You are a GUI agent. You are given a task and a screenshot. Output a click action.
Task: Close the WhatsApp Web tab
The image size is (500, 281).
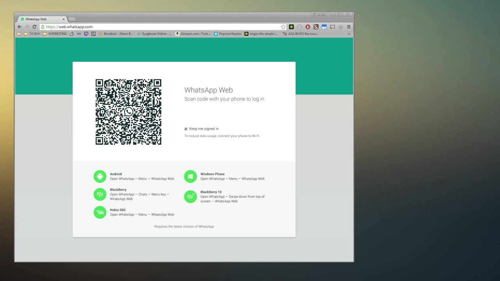tap(64, 19)
